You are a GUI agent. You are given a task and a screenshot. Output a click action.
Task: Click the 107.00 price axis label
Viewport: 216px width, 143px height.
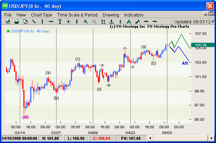click(x=201, y=33)
